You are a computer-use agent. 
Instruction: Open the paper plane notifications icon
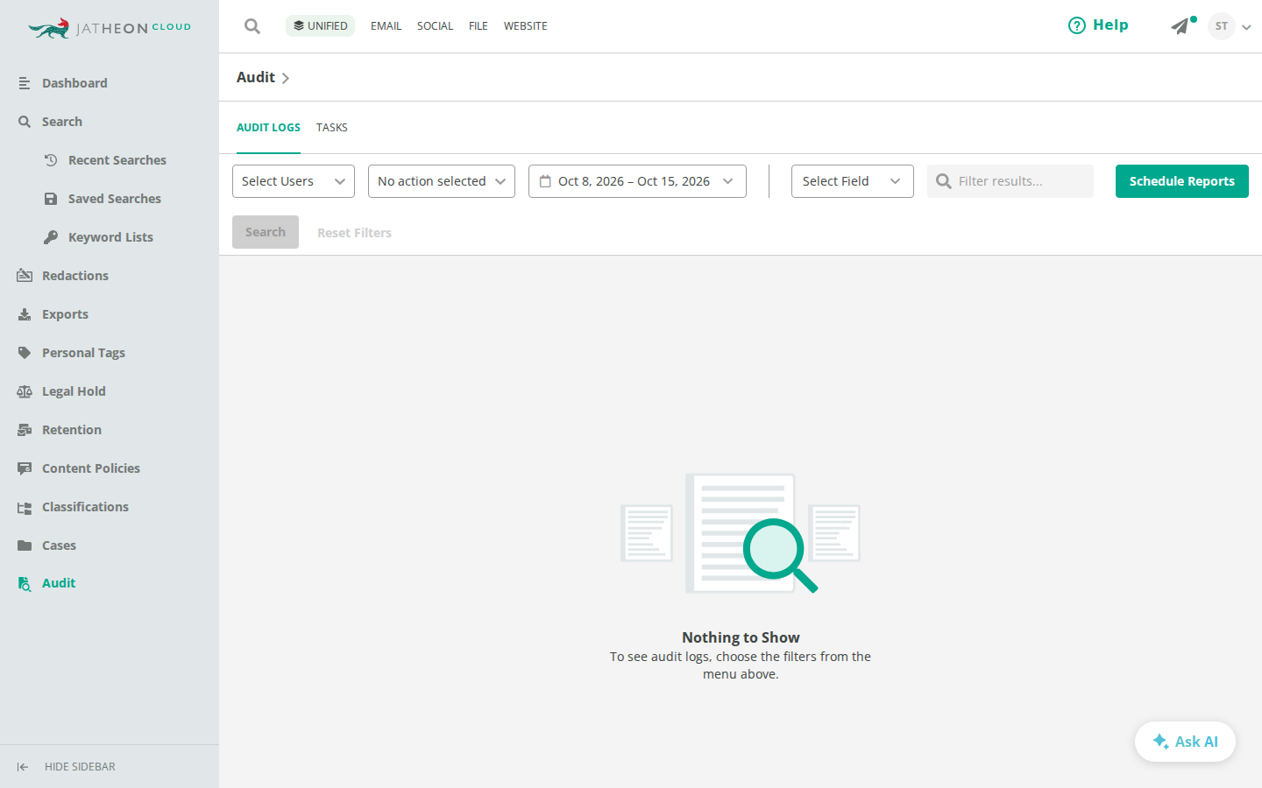(x=1181, y=26)
